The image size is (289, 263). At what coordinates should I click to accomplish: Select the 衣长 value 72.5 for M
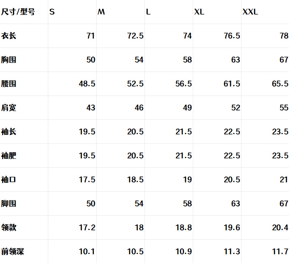pos(135,36)
